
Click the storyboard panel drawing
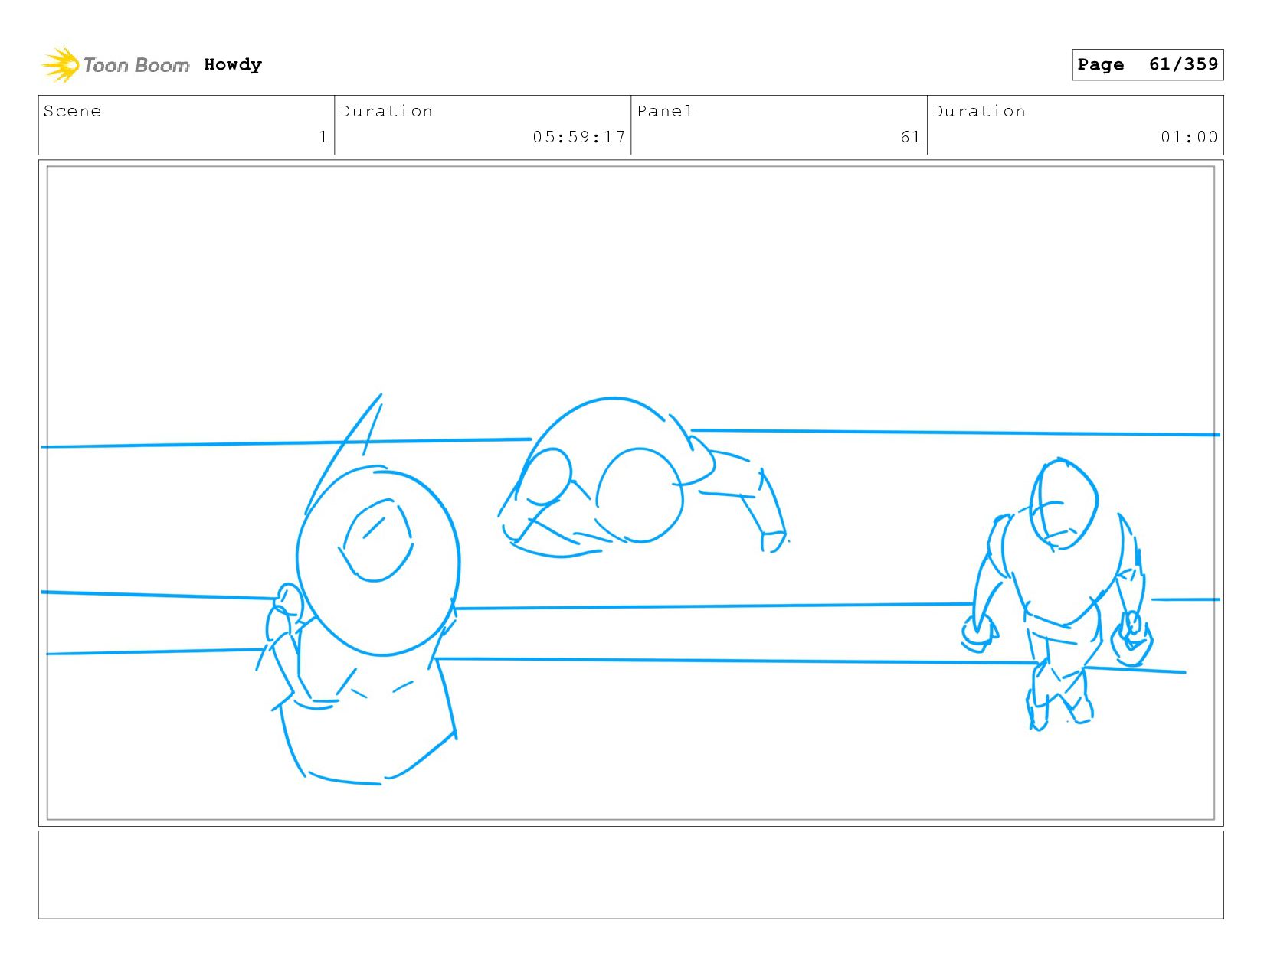[630, 493]
